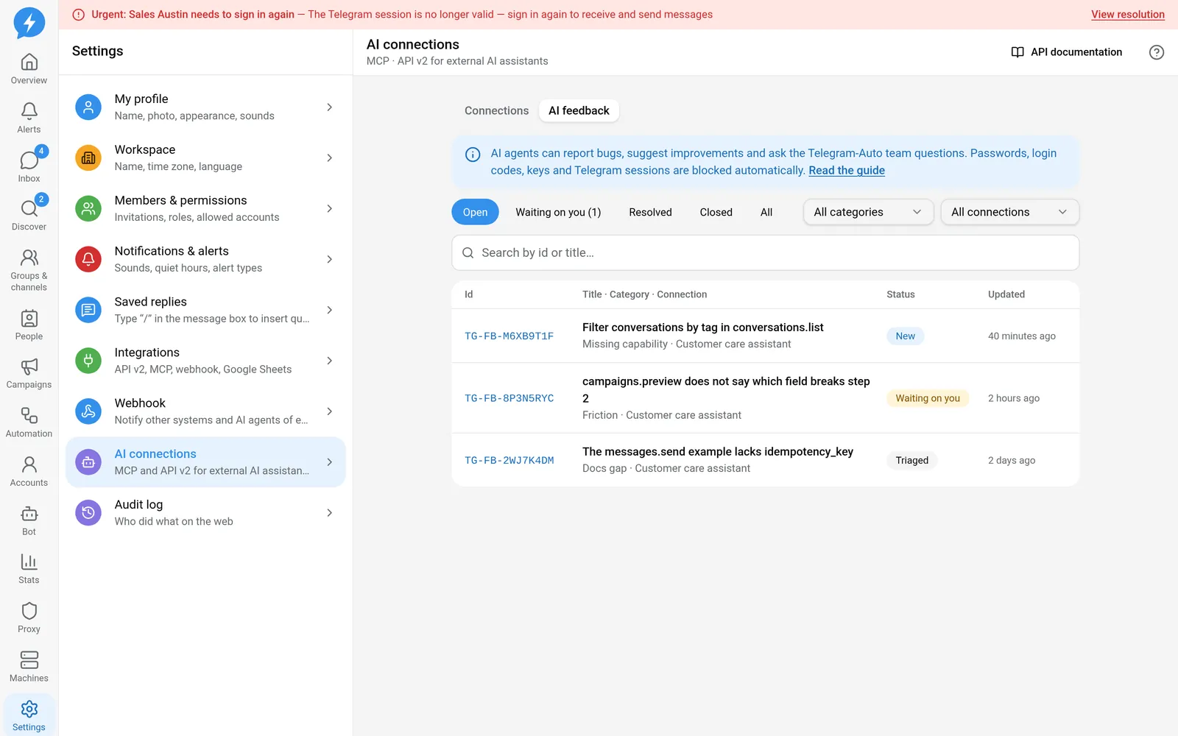This screenshot has width=1178, height=736.
Task: Expand Saved replies chevron
Action: coord(329,311)
